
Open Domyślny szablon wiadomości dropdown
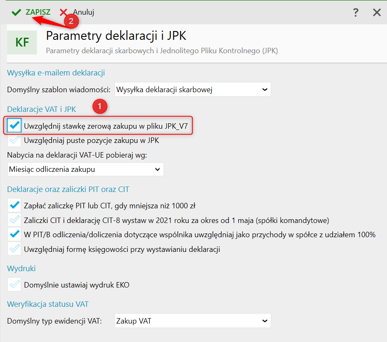tap(193, 89)
